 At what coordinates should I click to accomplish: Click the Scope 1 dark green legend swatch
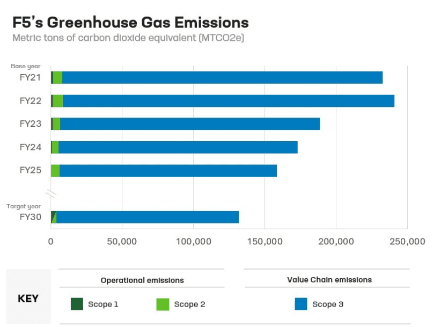pos(77,304)
